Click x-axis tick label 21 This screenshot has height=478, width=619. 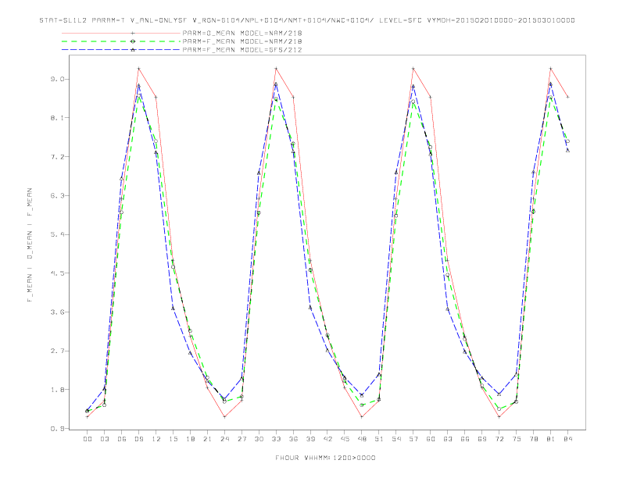208,439
